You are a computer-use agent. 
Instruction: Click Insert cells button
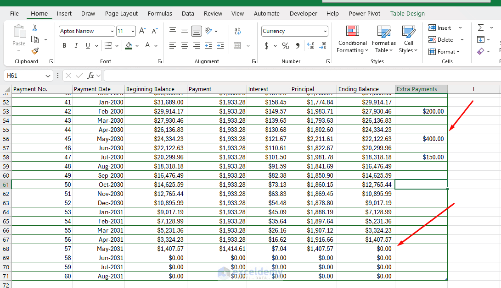pyautogui.click(x=439, y=28)
